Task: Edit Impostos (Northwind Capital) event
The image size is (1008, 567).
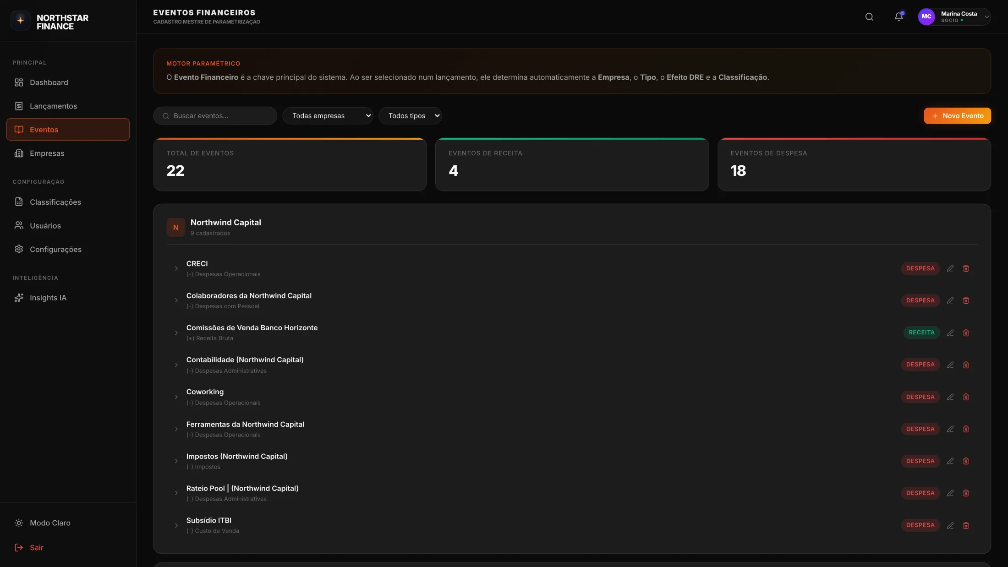Action: [950, 461]
